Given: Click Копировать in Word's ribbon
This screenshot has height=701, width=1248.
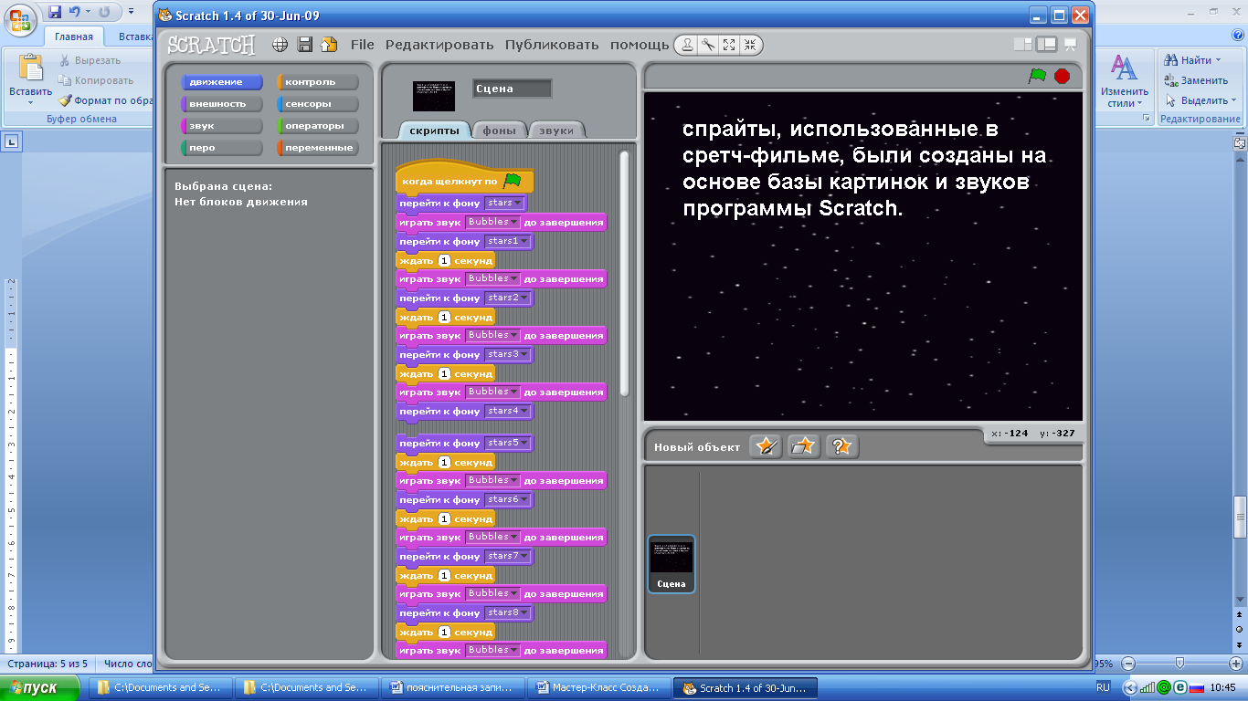Looking at the screenshot, I should click(96, 80).
